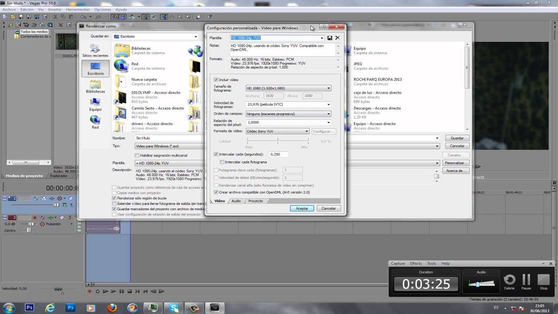Screen dimensions: 558x314
Task: Click the New Project icon in Vegas toolbar
Action: coord(5,17)
